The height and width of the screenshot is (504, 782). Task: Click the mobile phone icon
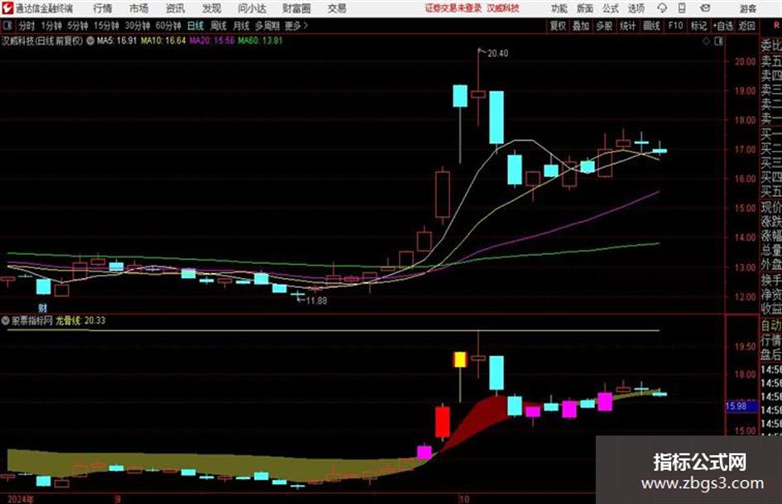[x=682, y=8]
